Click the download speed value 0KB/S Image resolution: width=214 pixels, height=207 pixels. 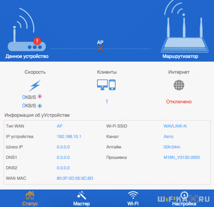click(29, 106)
